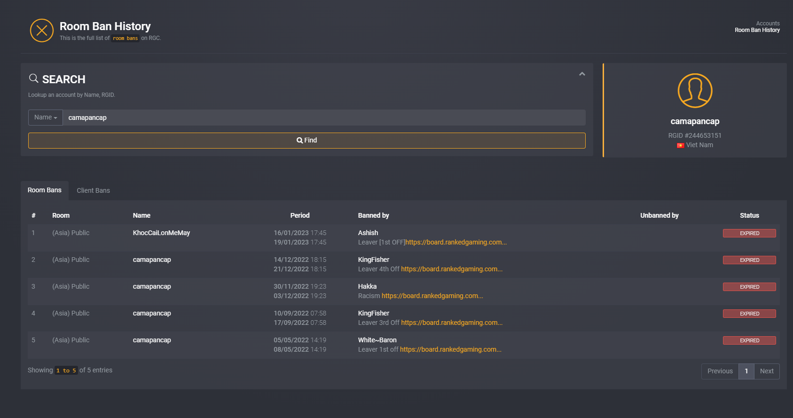
Task: Click the banner name Ashish
Action: pos(368,233)
